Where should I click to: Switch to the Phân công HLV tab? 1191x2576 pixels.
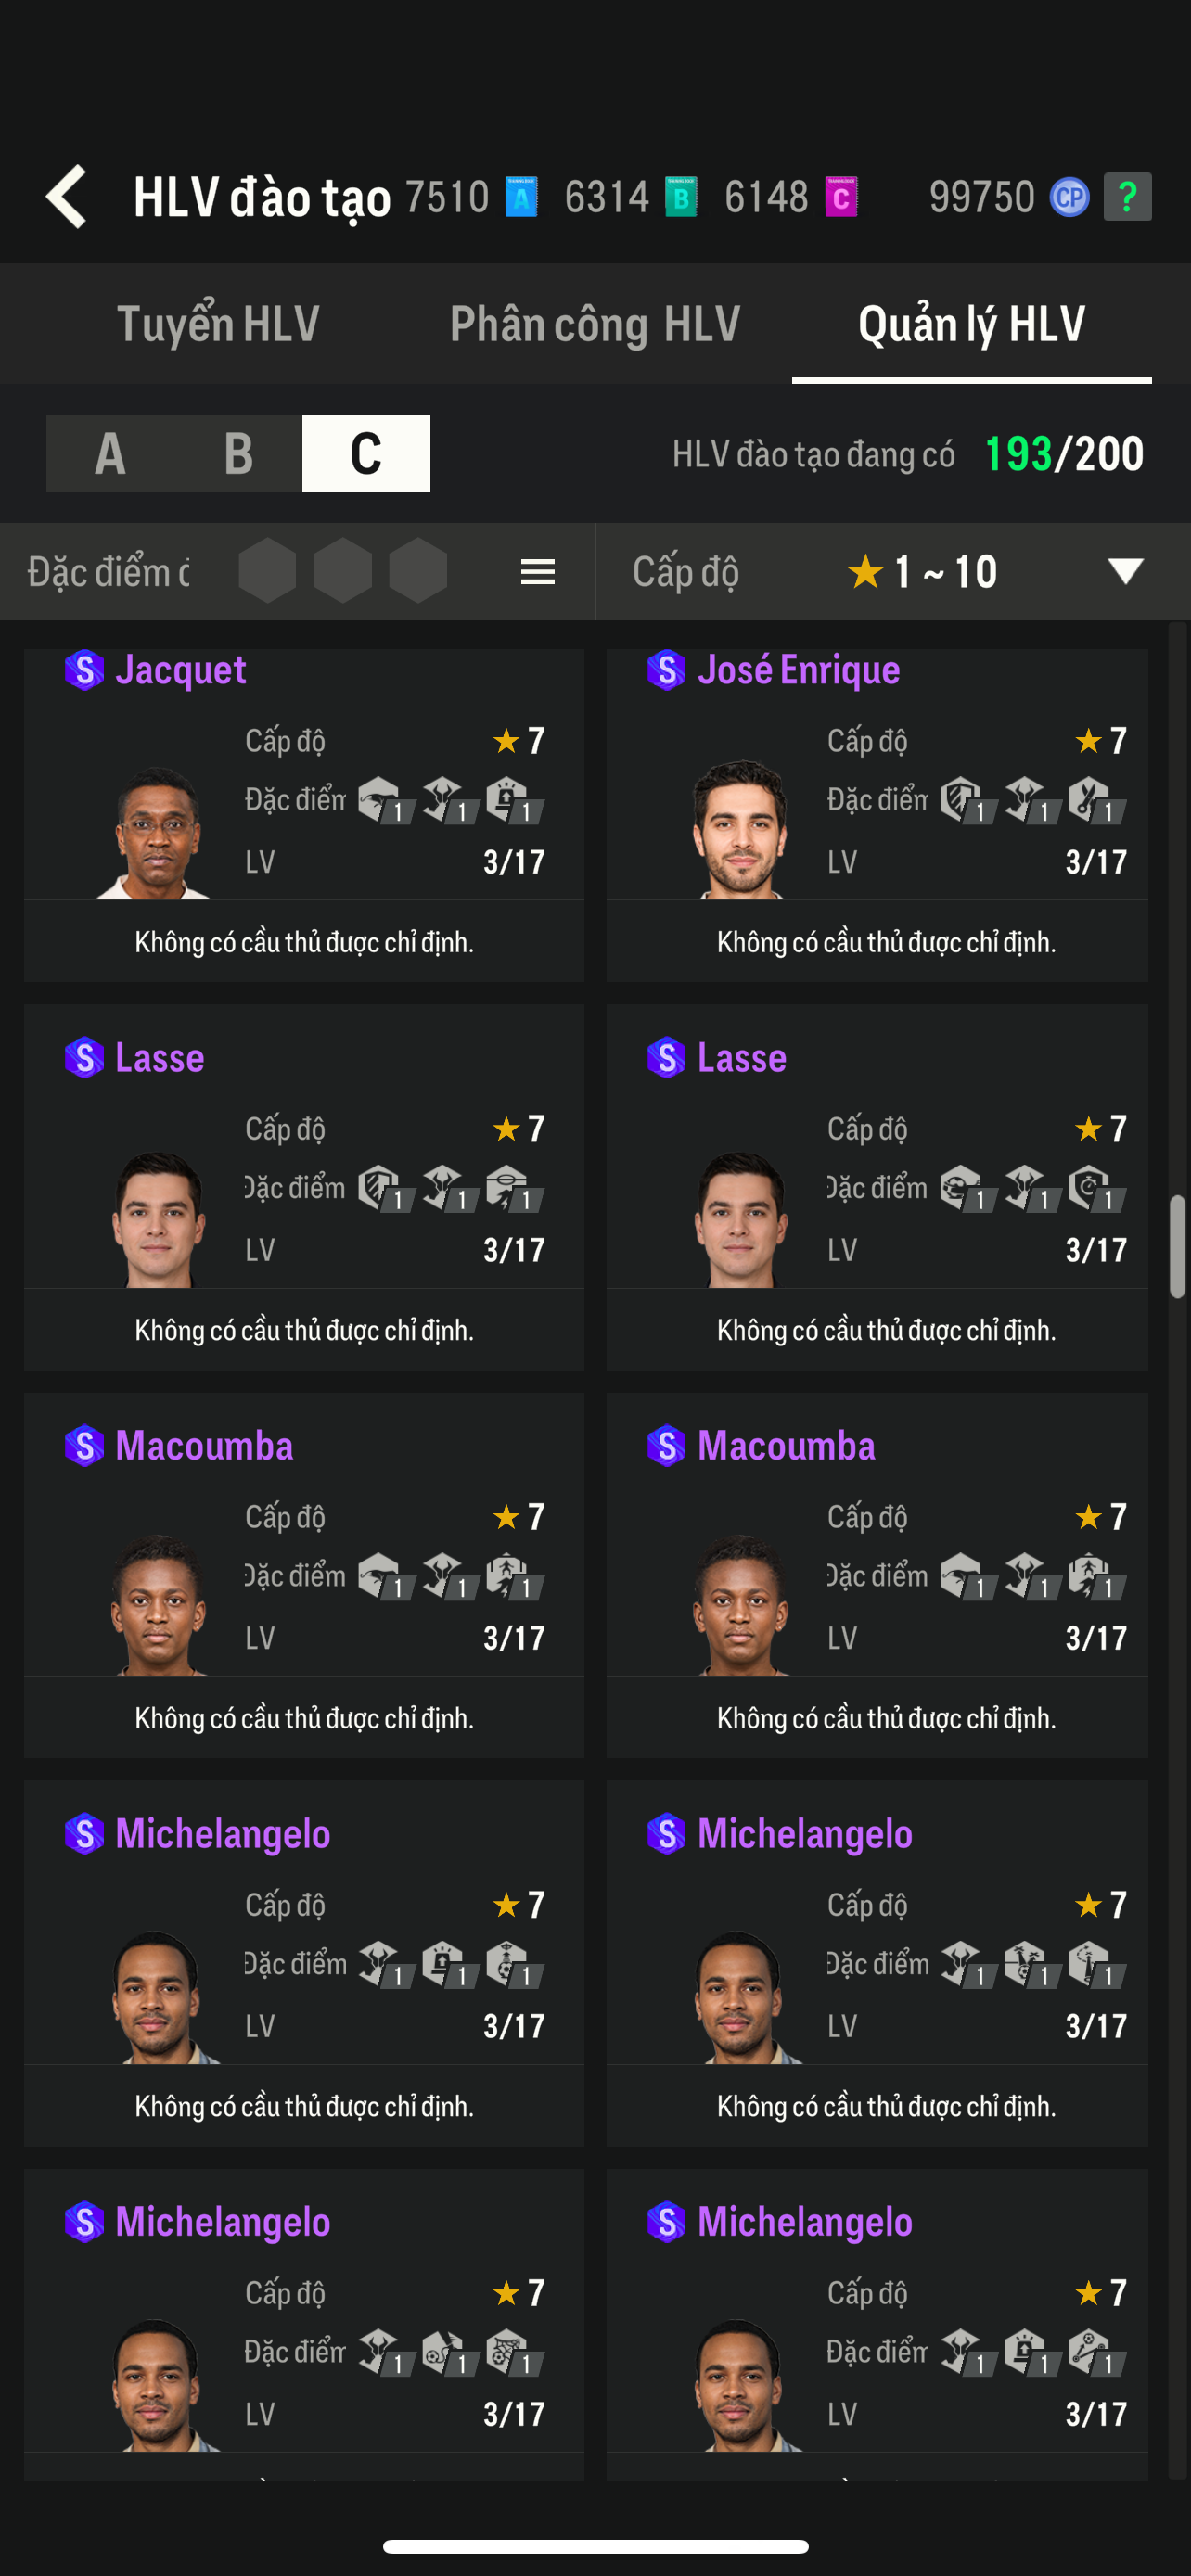pos(595,324)
